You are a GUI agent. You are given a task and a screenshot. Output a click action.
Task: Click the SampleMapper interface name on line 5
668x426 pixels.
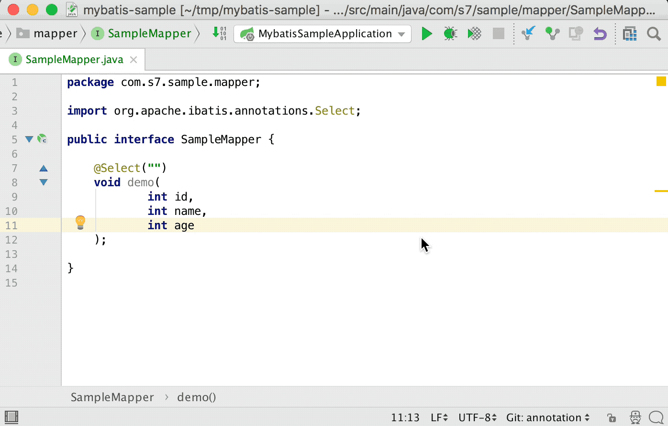pos(221,139)
